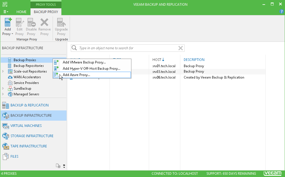The width and height of the screenshot is (285, 177).
Task: Click the Backup & Replication view icon
Action: 6,105
